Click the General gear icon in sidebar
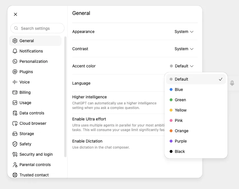Viewport: 239px width, 189px height. coord(15,41)
